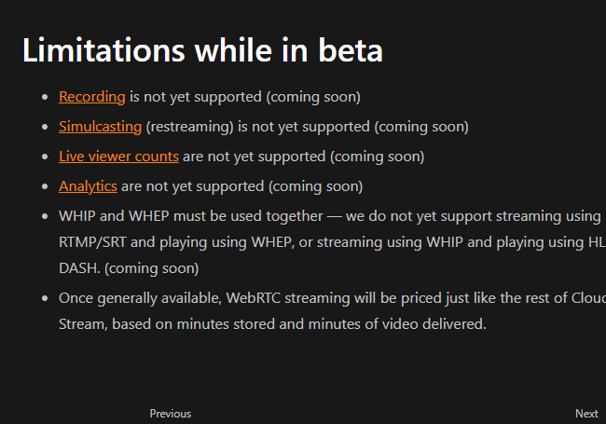
Task: Click the "Limitations while in beta" heading
Action: [202, 50]
